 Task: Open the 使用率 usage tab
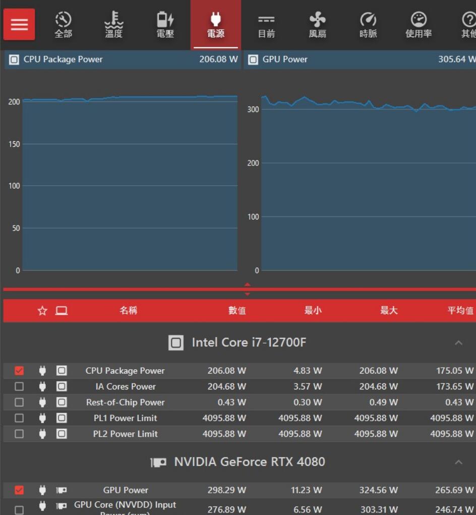pyautogui.click(x=419, y=25)
